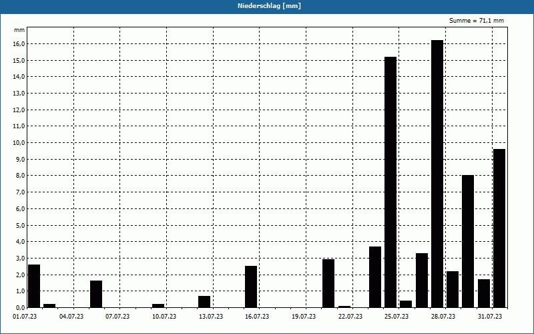Select the 04.07.23 date label
The width and height of the screenshot is (534, 334).
point(71,317)
